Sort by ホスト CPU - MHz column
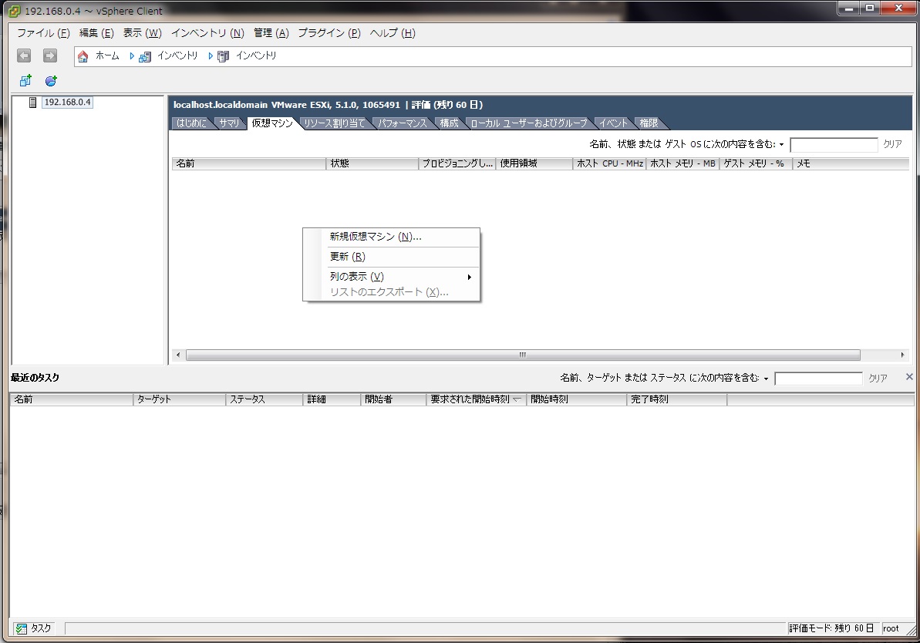This screenshot has height=643, width=920. point(610,163)
